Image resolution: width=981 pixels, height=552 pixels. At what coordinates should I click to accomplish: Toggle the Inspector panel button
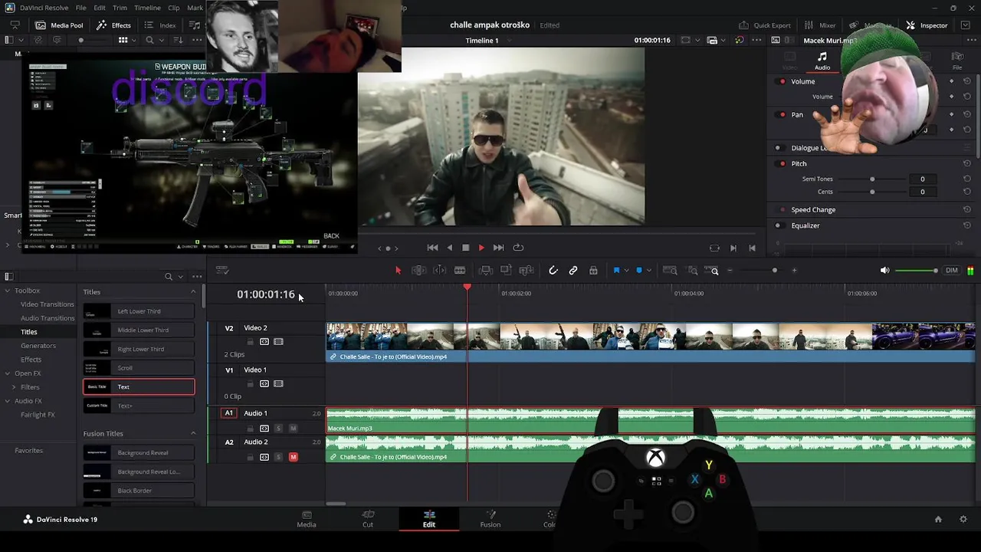927,25
